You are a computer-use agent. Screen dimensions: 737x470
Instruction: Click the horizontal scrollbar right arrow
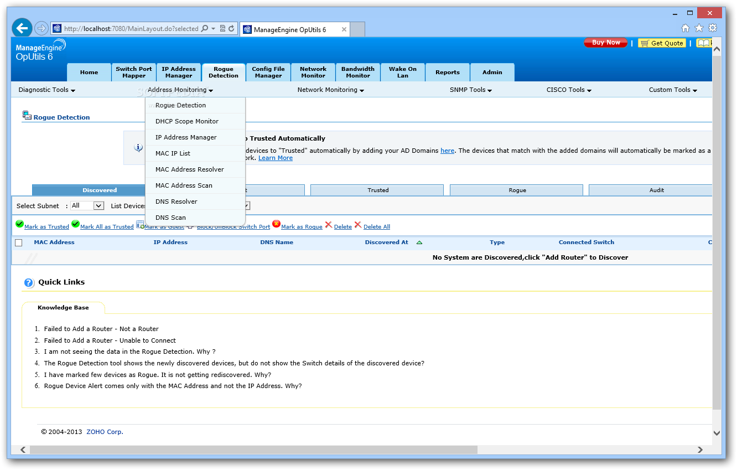pyautogui.click(x=701, y=450)
